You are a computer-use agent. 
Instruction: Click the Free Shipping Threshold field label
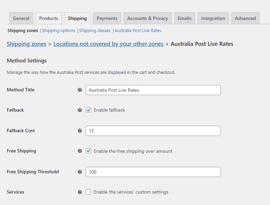pyautogui.click(x=33, y=172)
